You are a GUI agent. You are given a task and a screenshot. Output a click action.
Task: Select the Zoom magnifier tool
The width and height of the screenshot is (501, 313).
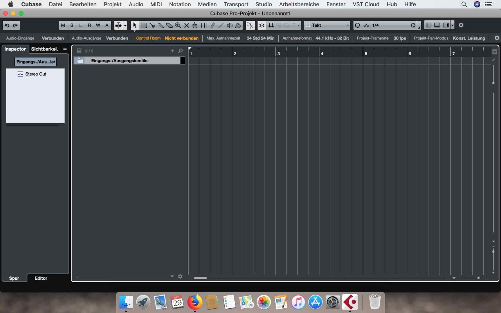178,25
